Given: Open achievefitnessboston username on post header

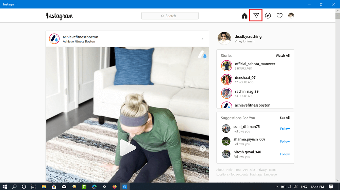Looking at the screenshot, I should point(81,37).
